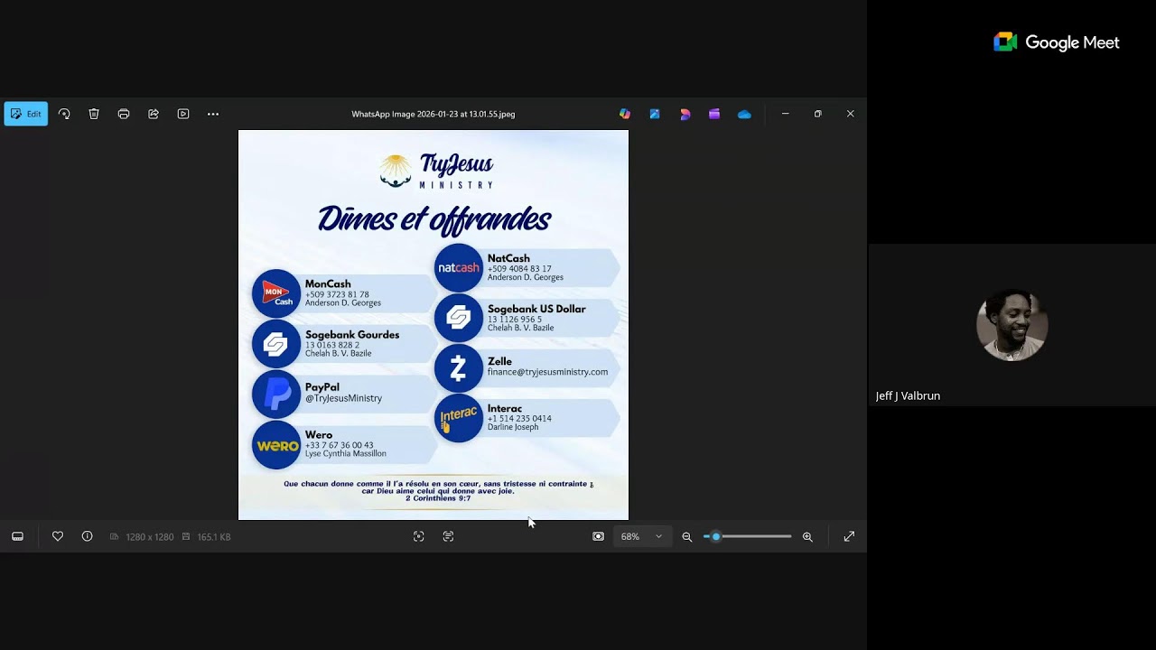Maximize the Photos window

[818, 114]
